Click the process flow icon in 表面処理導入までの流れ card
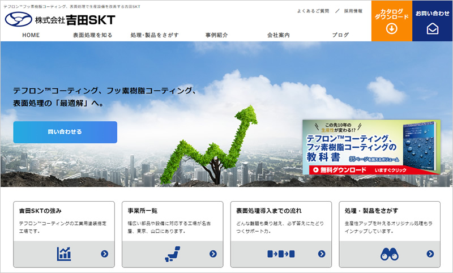453x273 pixels. tap(281, 254)
